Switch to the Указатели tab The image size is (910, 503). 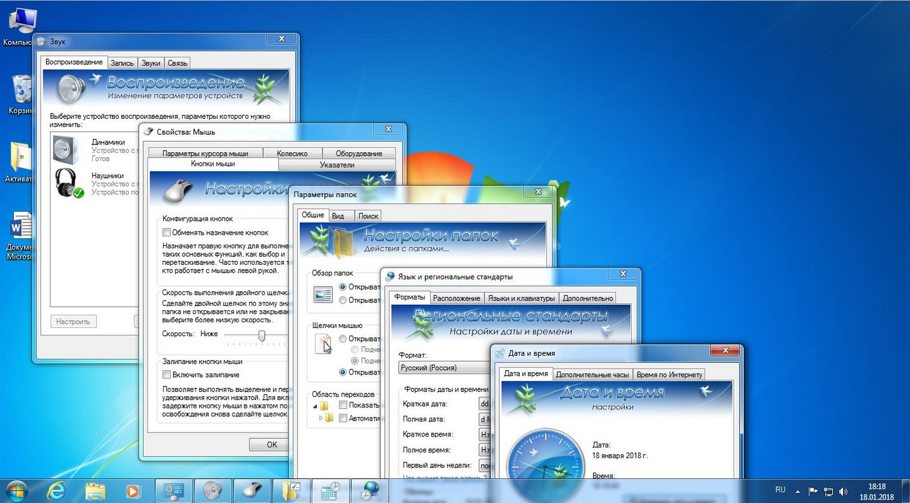click(x=337, y=165)
